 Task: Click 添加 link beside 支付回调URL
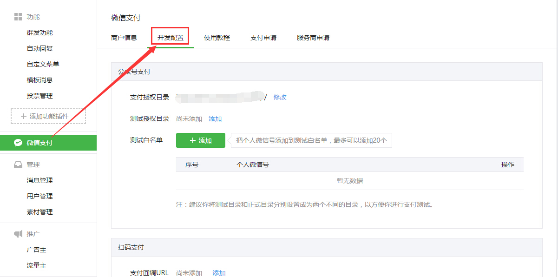(219, 273)
